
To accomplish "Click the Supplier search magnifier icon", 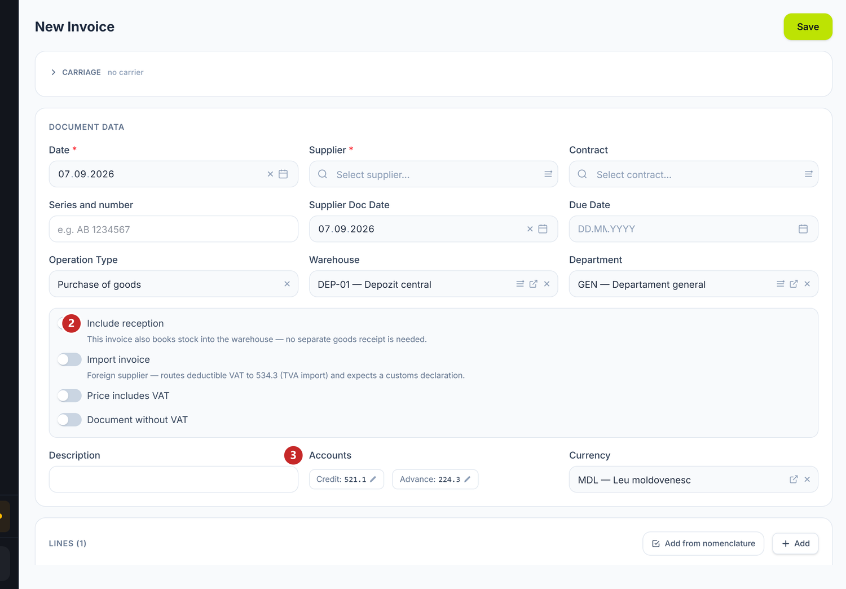I will click(323, 174).
